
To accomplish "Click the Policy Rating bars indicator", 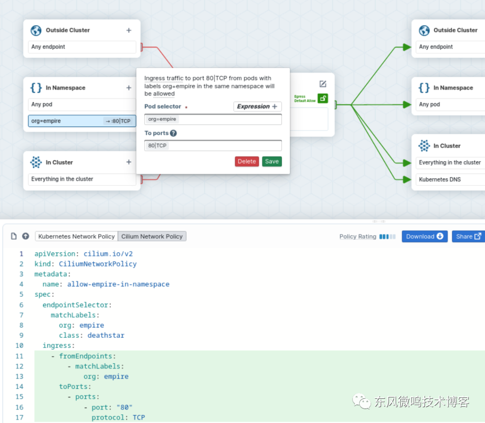I will 387,237.
